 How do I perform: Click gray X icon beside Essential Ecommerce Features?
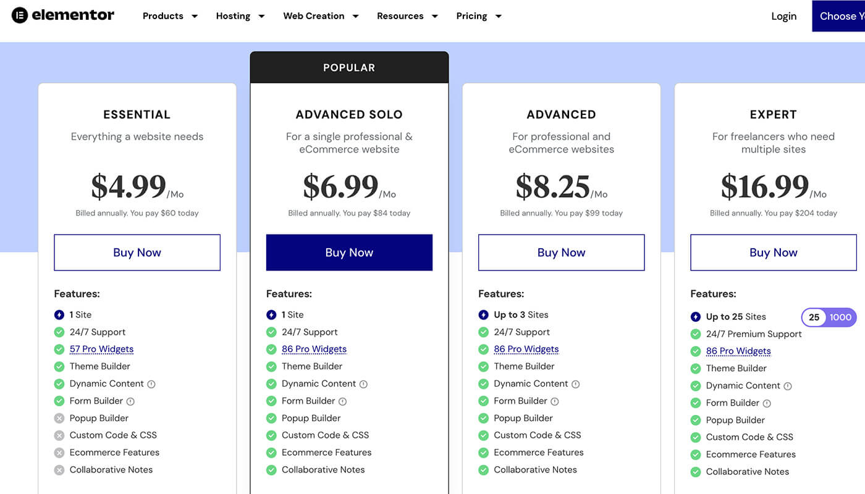(59, 453)
